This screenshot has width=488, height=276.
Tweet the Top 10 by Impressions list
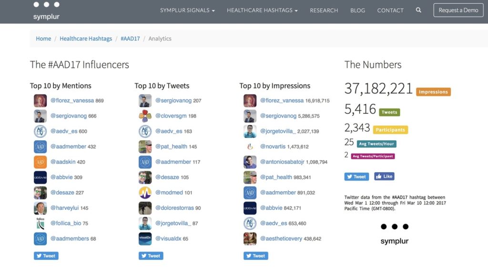(256, 256)
